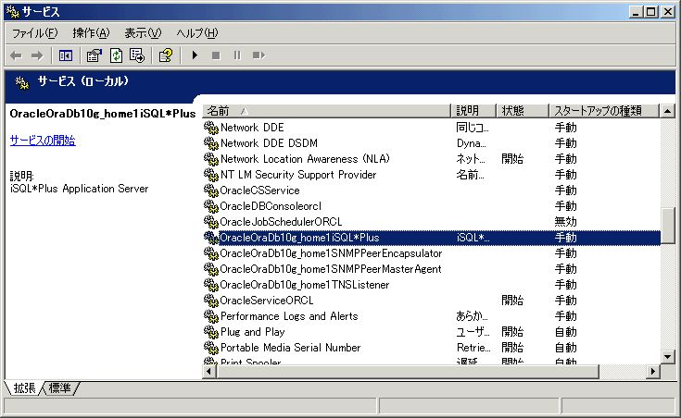Select the OracleOraDb10g_home1TNSListener service row
This screenshot has width=681, height=418.
click(x=304, y=285)
